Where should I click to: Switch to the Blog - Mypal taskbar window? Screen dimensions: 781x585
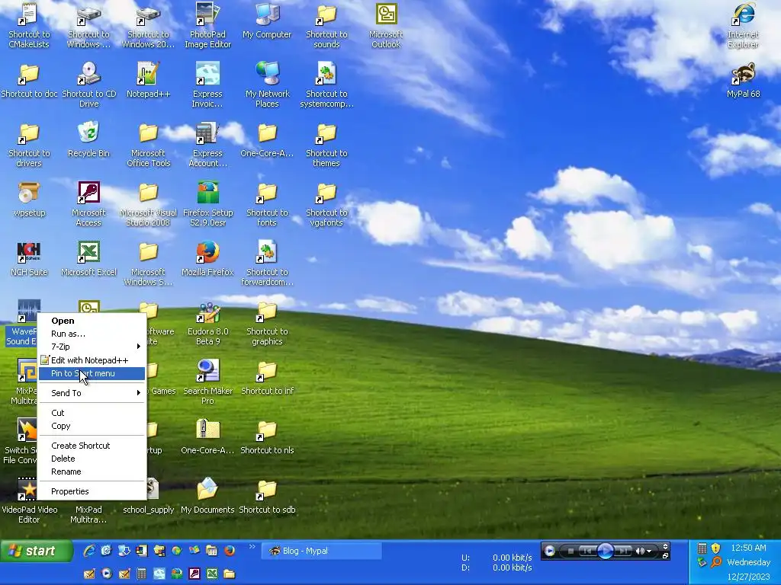322,551
